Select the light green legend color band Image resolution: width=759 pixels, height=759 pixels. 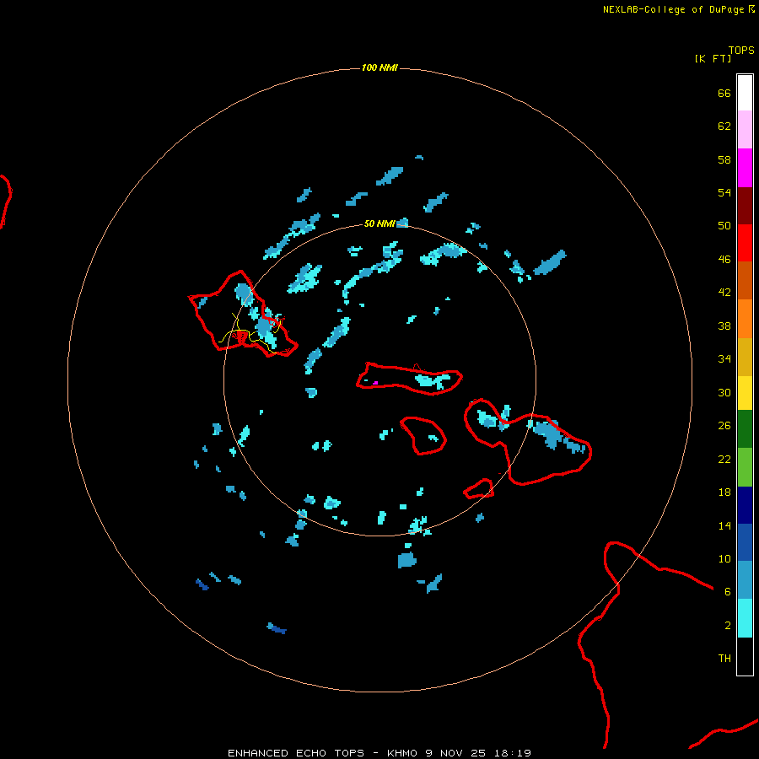click(745, 467)
